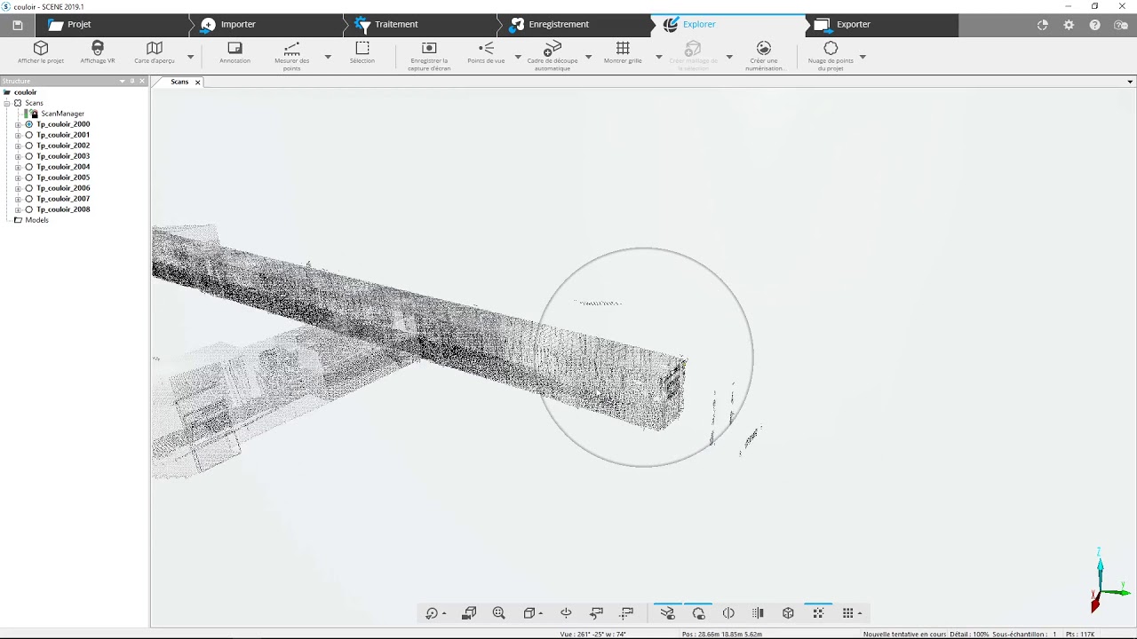Open settings gear in top-right header

click(1069, 25)
